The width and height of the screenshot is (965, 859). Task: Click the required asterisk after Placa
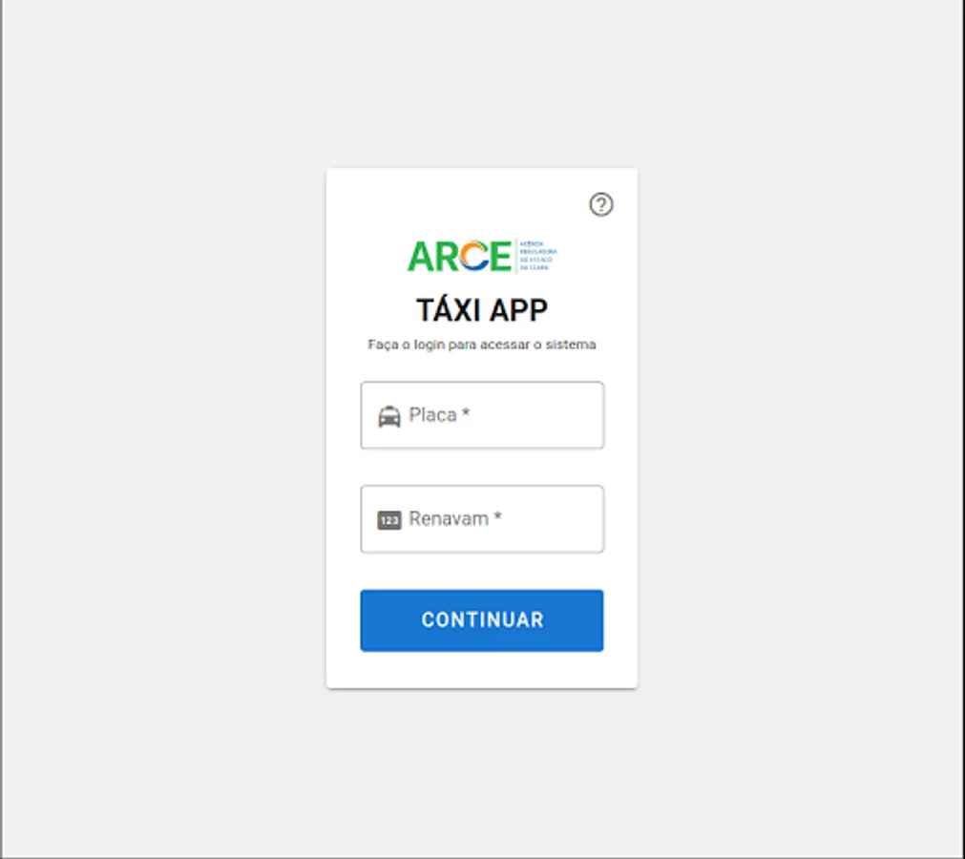(466, 412)
